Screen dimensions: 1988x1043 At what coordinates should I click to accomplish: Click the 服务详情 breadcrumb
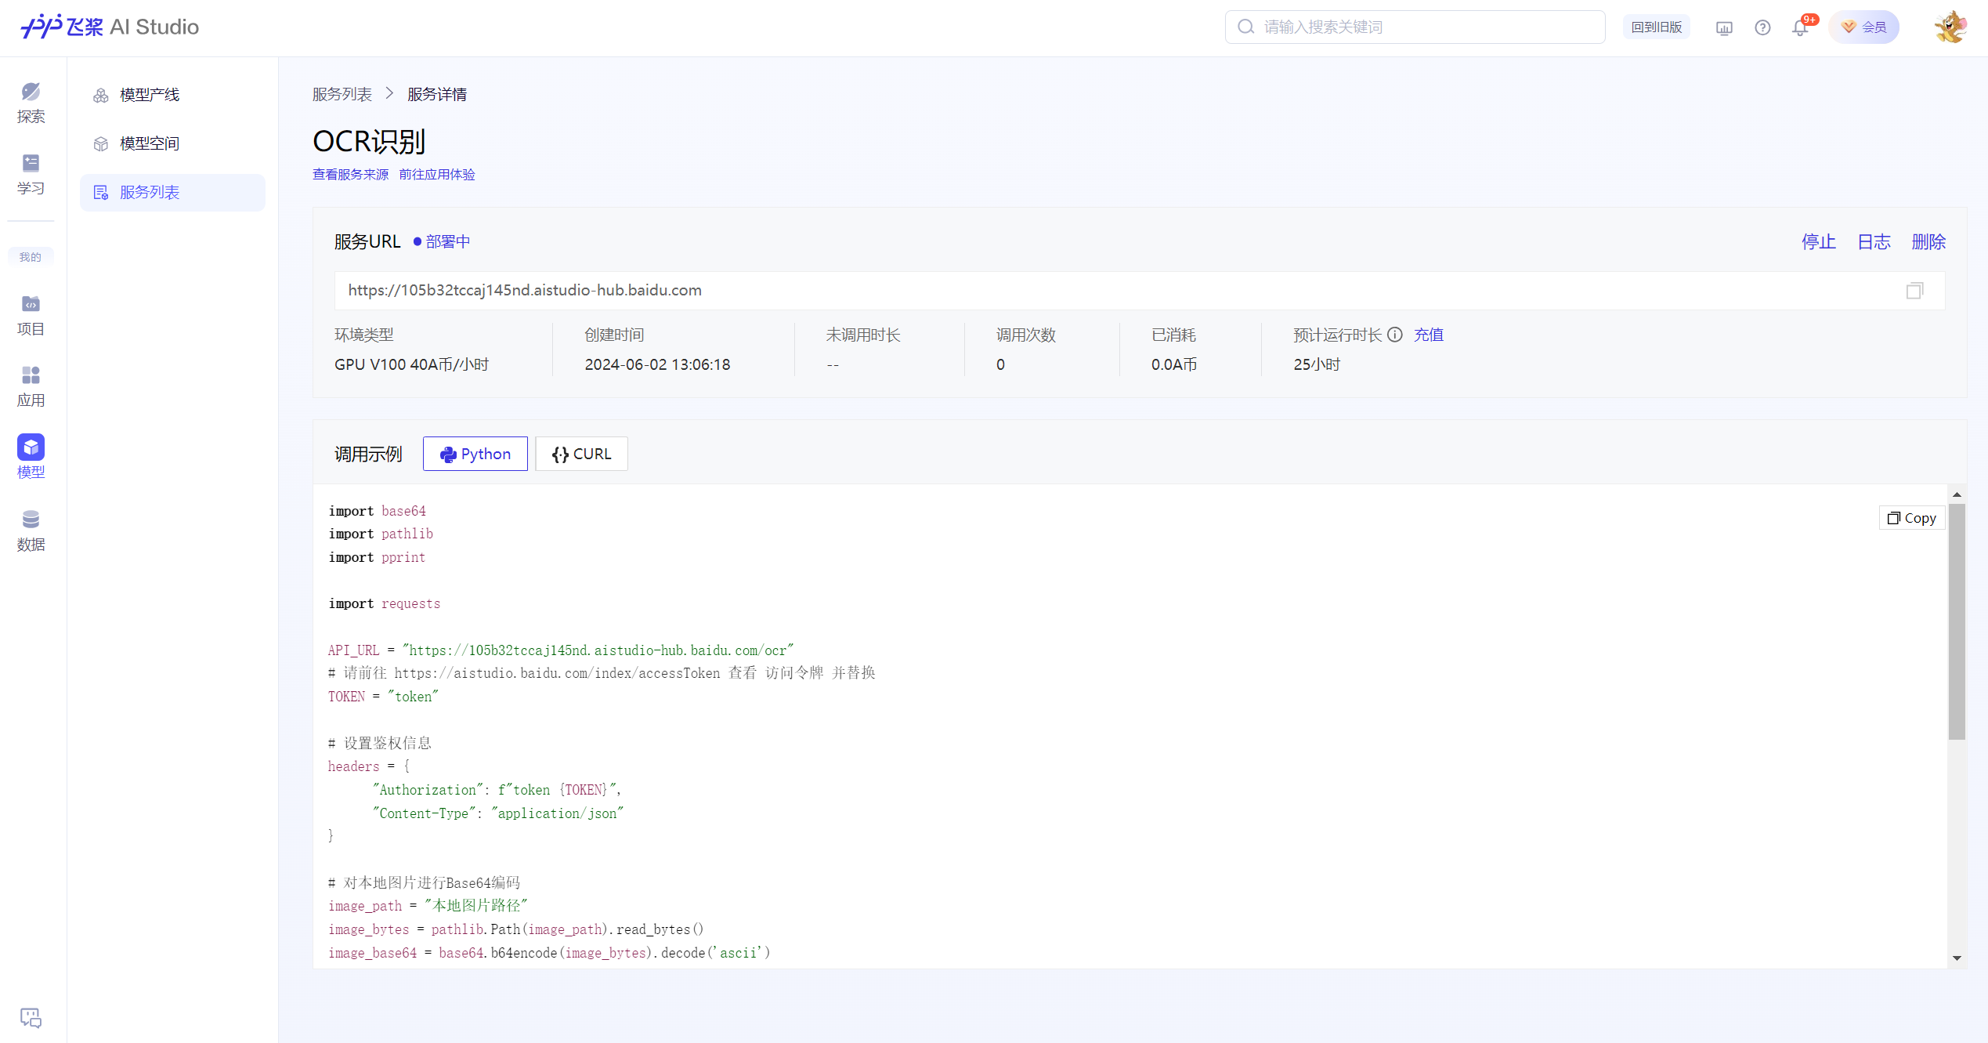(437, 94)
